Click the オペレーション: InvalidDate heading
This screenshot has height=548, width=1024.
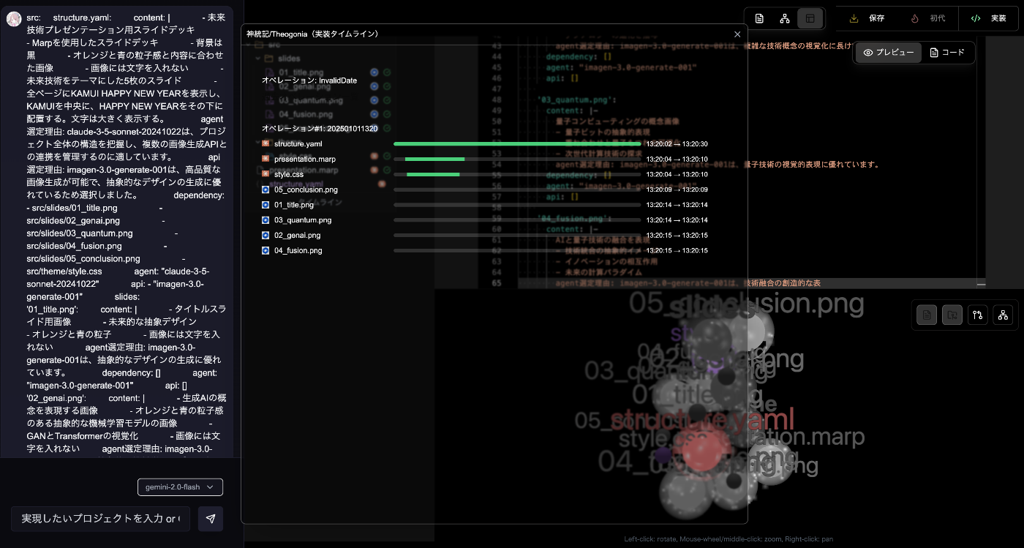pos(309,80)
